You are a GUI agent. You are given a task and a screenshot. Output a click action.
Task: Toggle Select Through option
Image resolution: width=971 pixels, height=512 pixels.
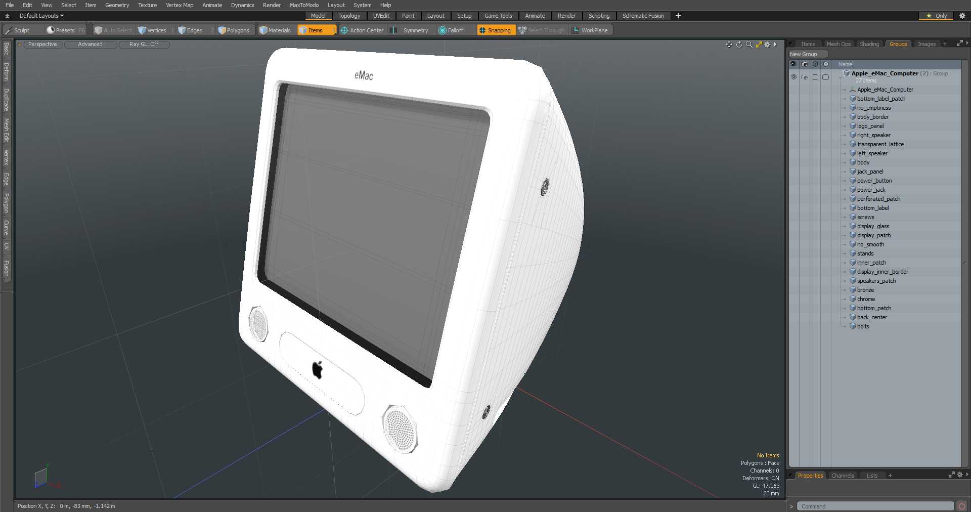tap(542, 30)
